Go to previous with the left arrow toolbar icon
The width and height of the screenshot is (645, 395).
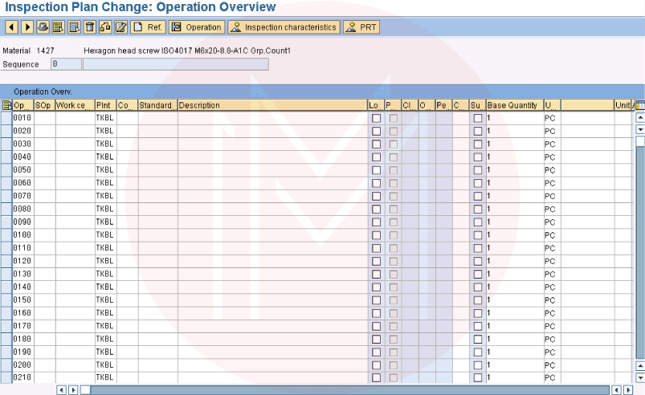click(x=11, y=27)
